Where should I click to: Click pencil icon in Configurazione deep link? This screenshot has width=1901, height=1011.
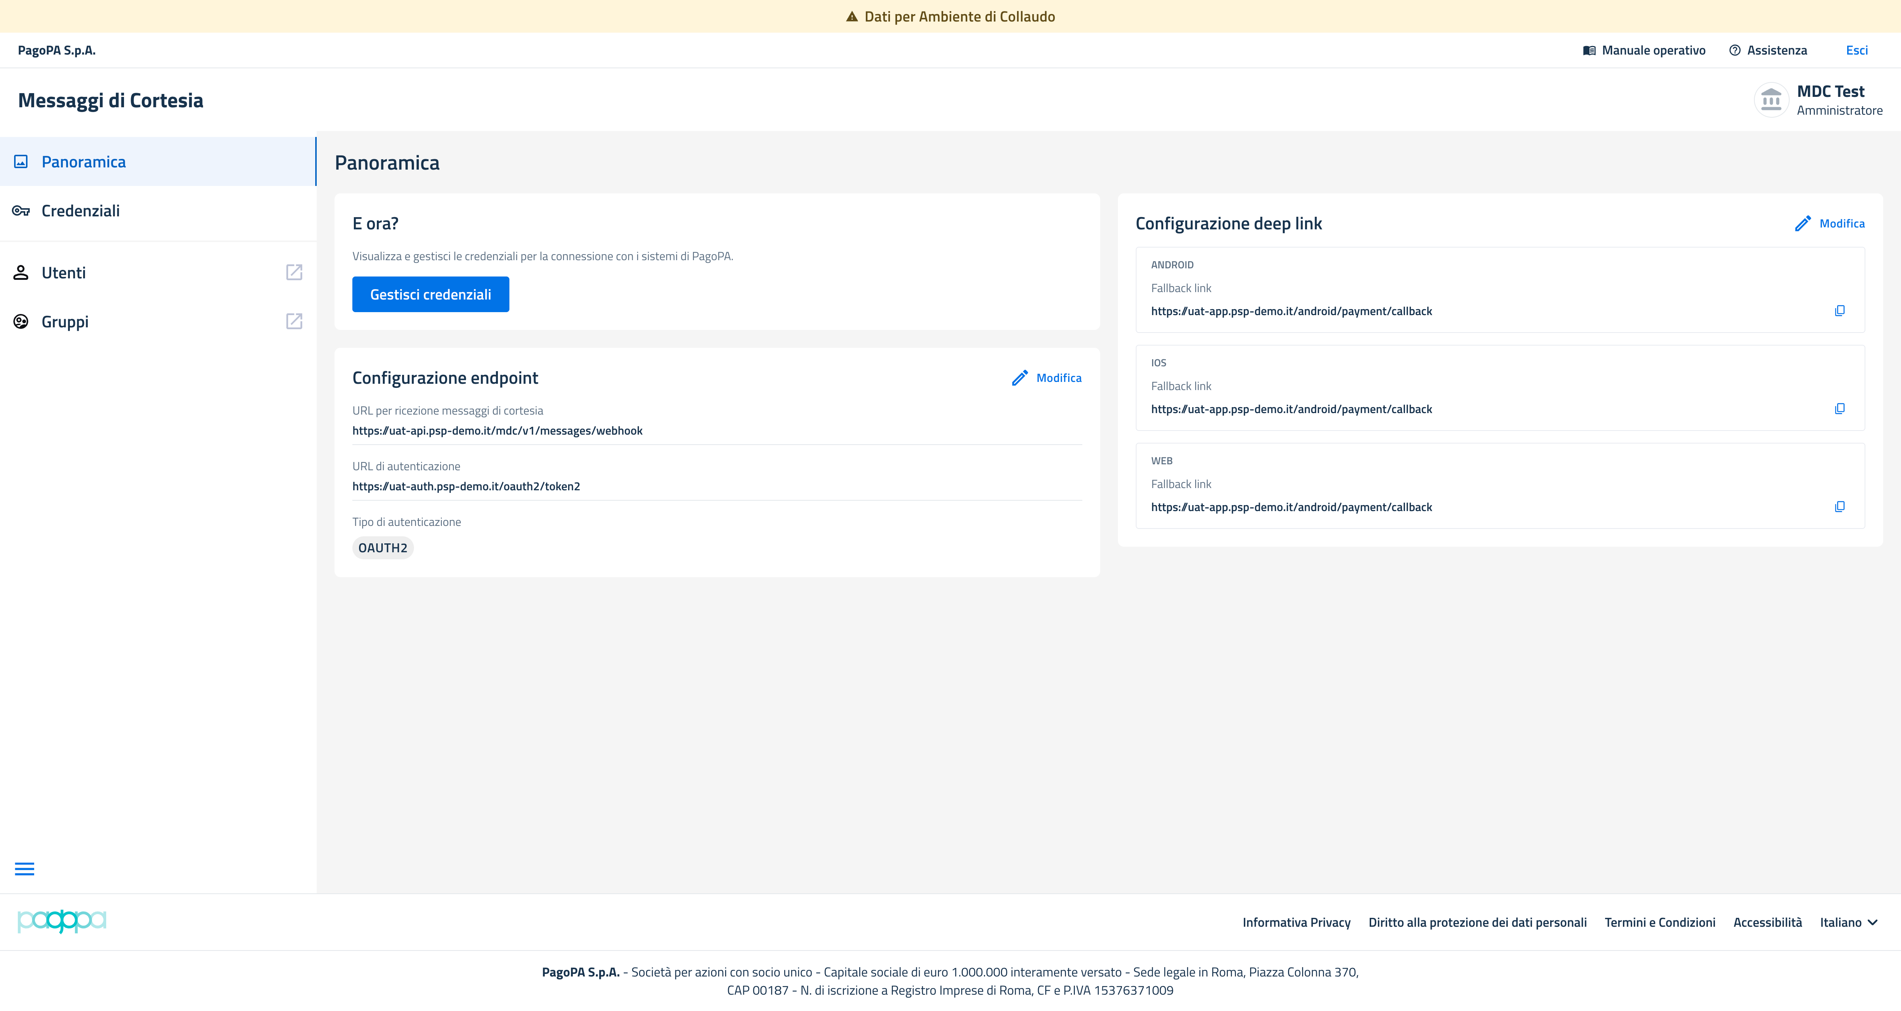(x=1803, y=223)
